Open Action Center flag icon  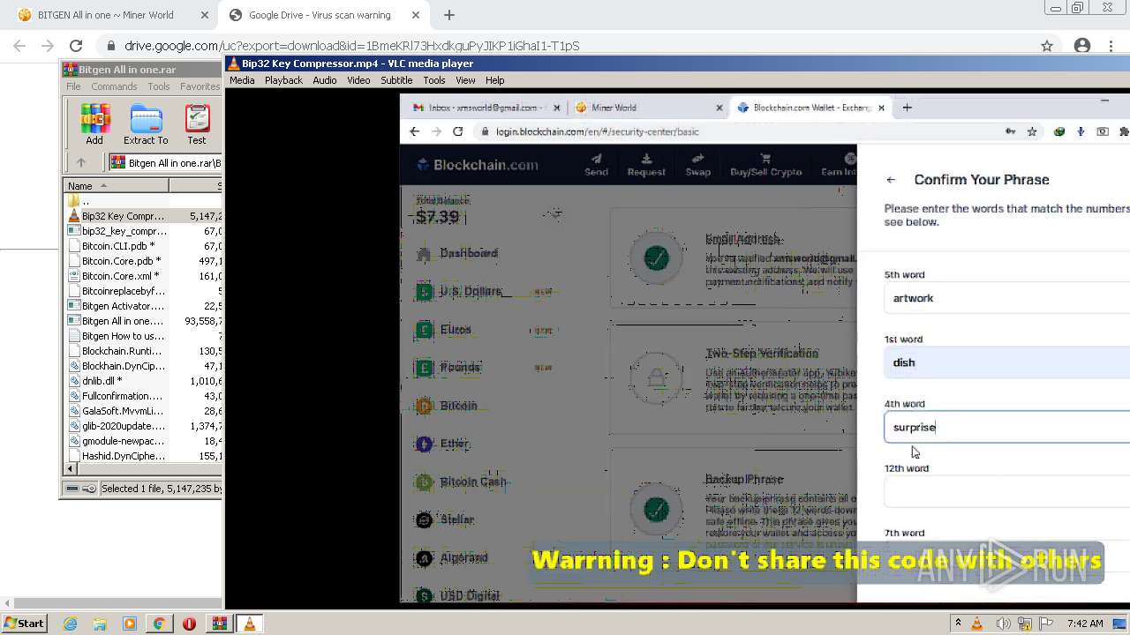pyautogui.click(x=1046, y=624)
